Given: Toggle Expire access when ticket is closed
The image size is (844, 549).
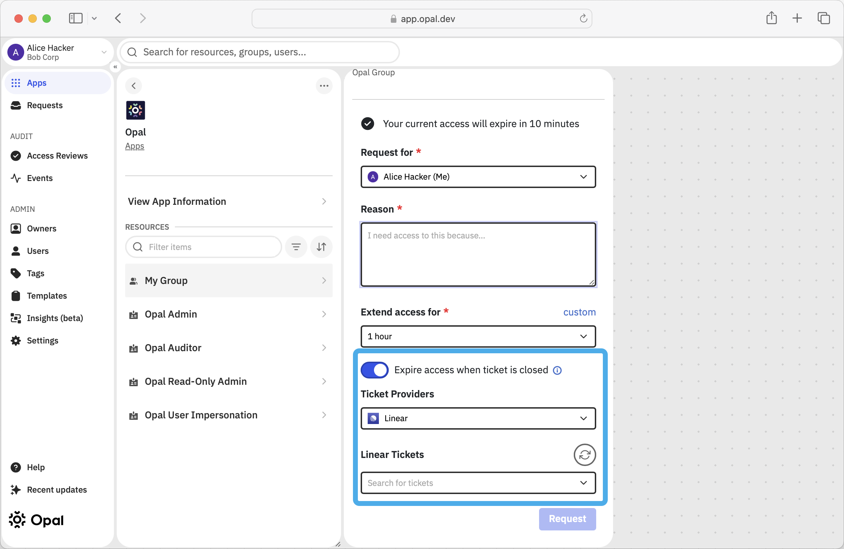Looking at the screenshot, I should [374, 370].
